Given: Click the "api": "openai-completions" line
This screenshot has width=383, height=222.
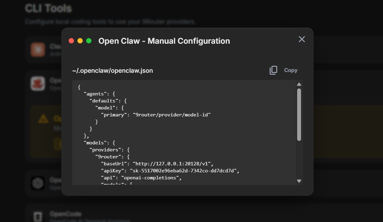Looking at the screenshot, I should click(x=142, y=178).
